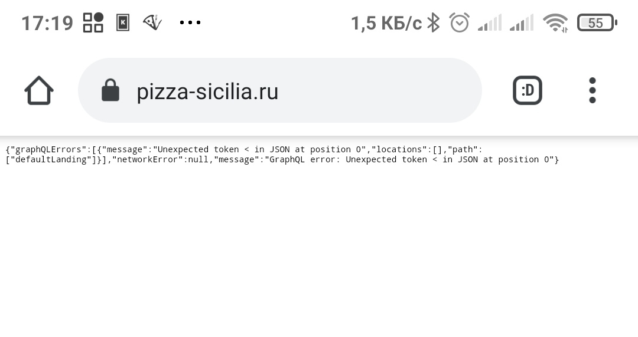Open the tab switcher button
This screenshot has height=337, width=638.
click(x=527, y=91)
